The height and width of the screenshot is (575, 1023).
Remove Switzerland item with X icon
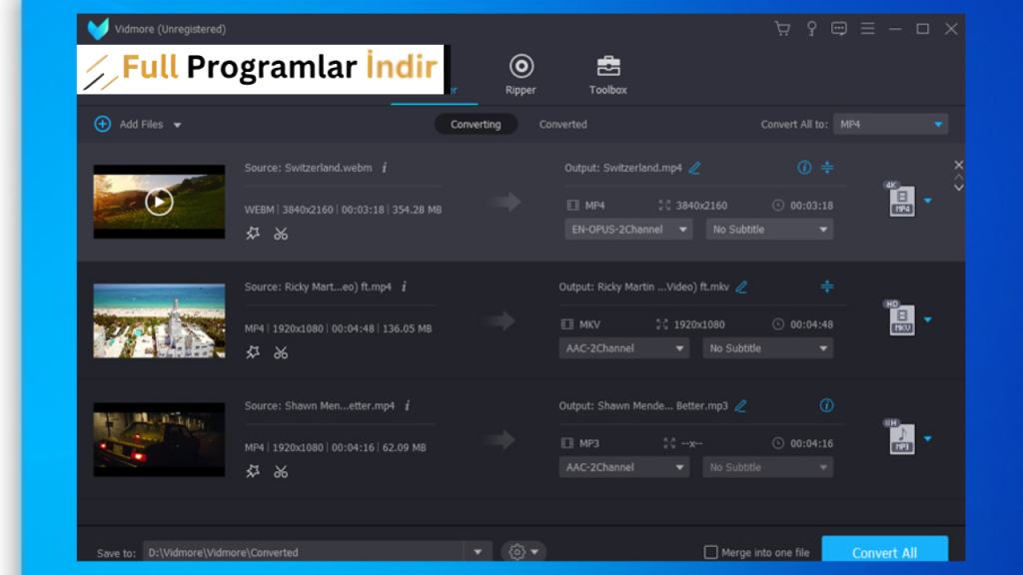pyautogui.click(x=958, y=165)
